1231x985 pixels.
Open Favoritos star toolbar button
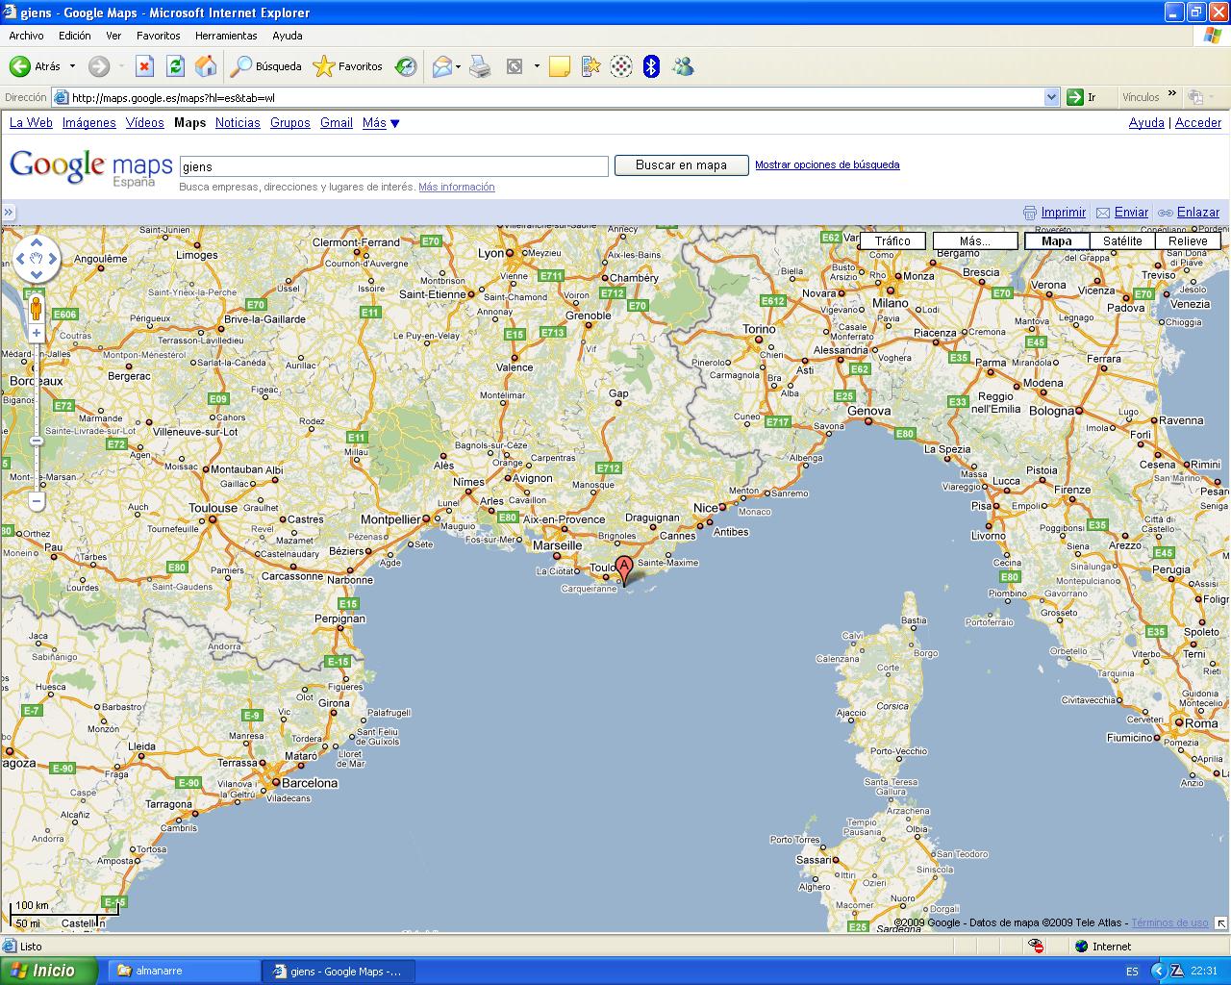pyautogui.click(x=348, y=66)
